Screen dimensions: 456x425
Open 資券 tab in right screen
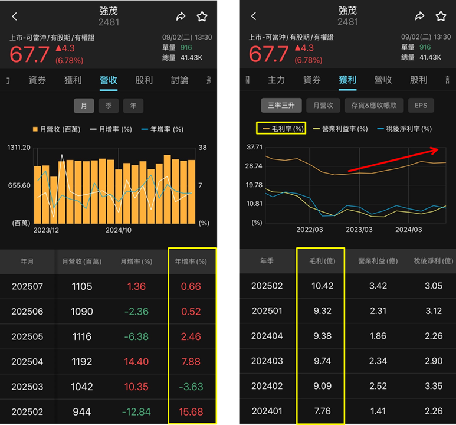click(x=311, y=80)
